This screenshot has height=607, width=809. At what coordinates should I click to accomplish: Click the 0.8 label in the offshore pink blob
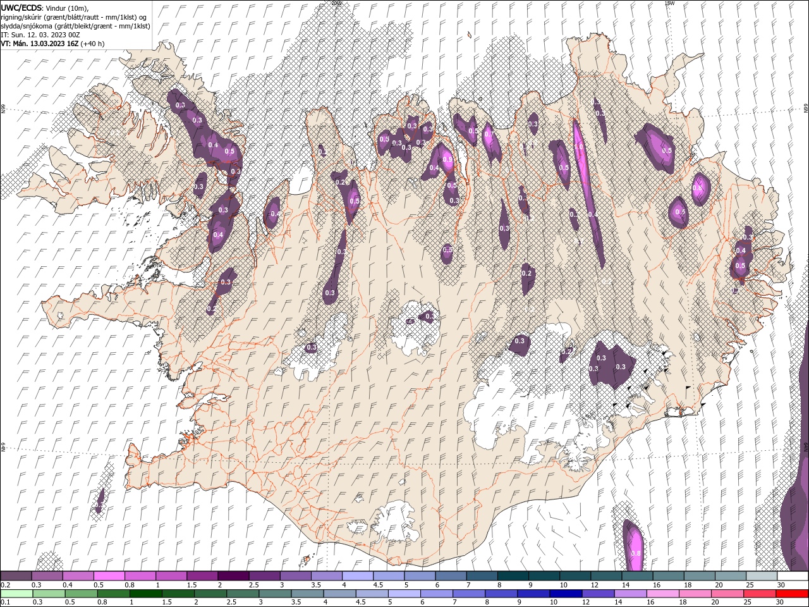pyautogui.click(x=636, y=554)
